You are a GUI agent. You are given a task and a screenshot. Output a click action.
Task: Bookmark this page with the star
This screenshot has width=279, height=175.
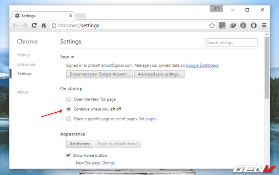point(211,25)
